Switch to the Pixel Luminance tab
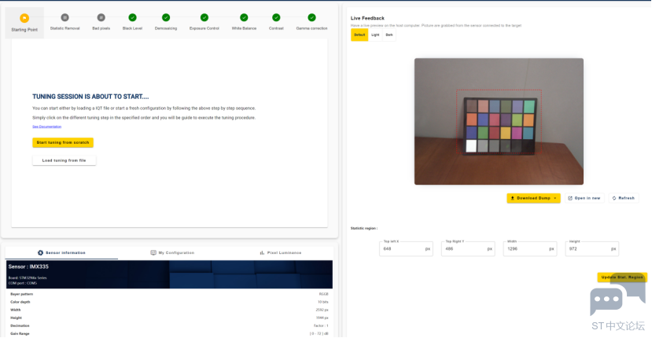This screenshot has height=338, width=652. tap(281, 253)
